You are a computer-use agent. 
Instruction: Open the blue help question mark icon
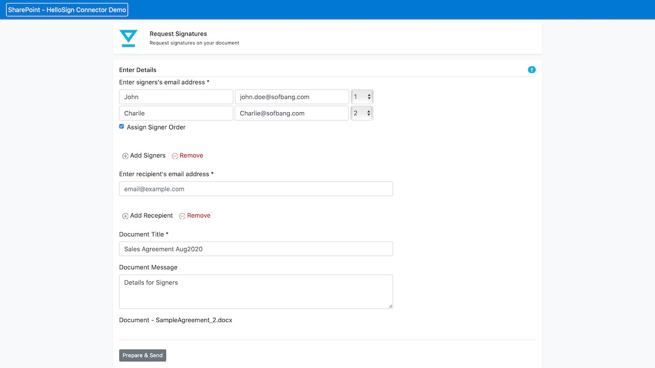pos(531,70)
